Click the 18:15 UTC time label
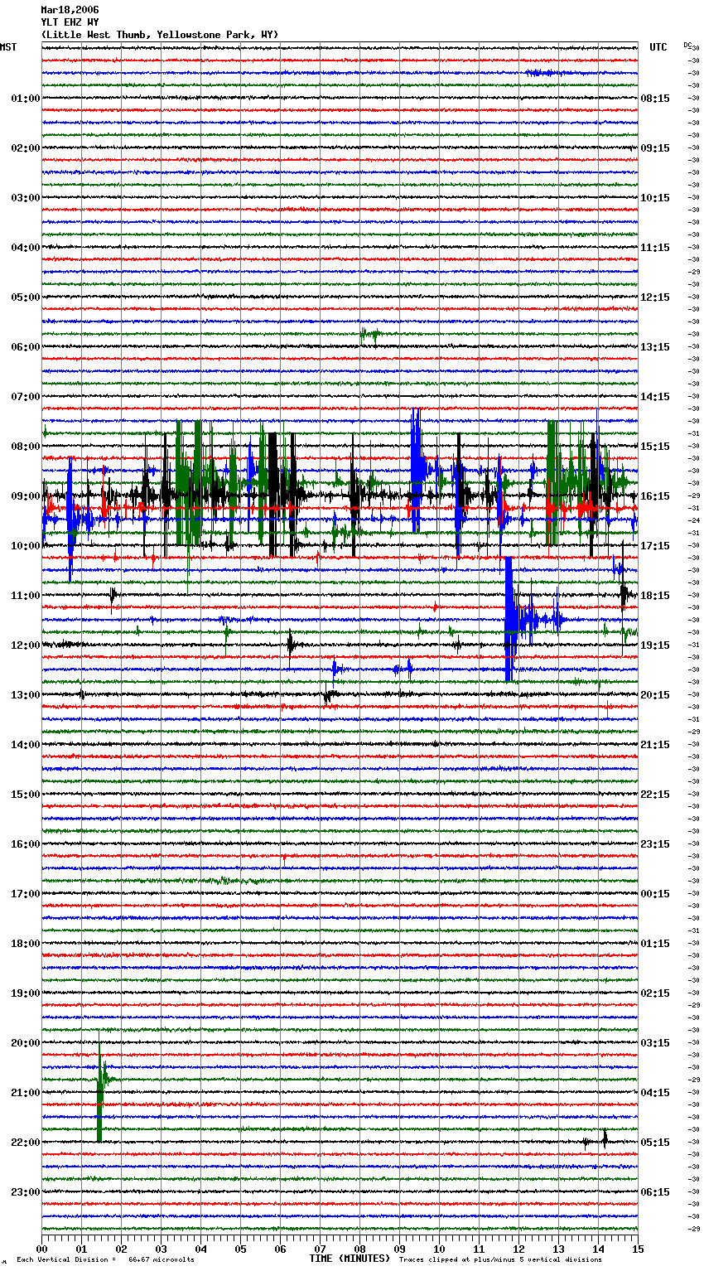The height and width of the screenshot is (1271, 704). [655, 596]
